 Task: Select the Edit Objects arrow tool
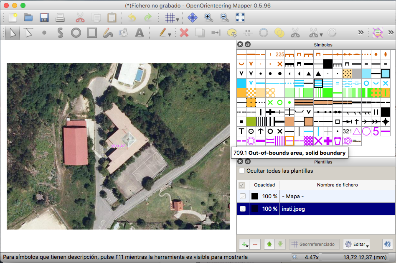[12, 33]
